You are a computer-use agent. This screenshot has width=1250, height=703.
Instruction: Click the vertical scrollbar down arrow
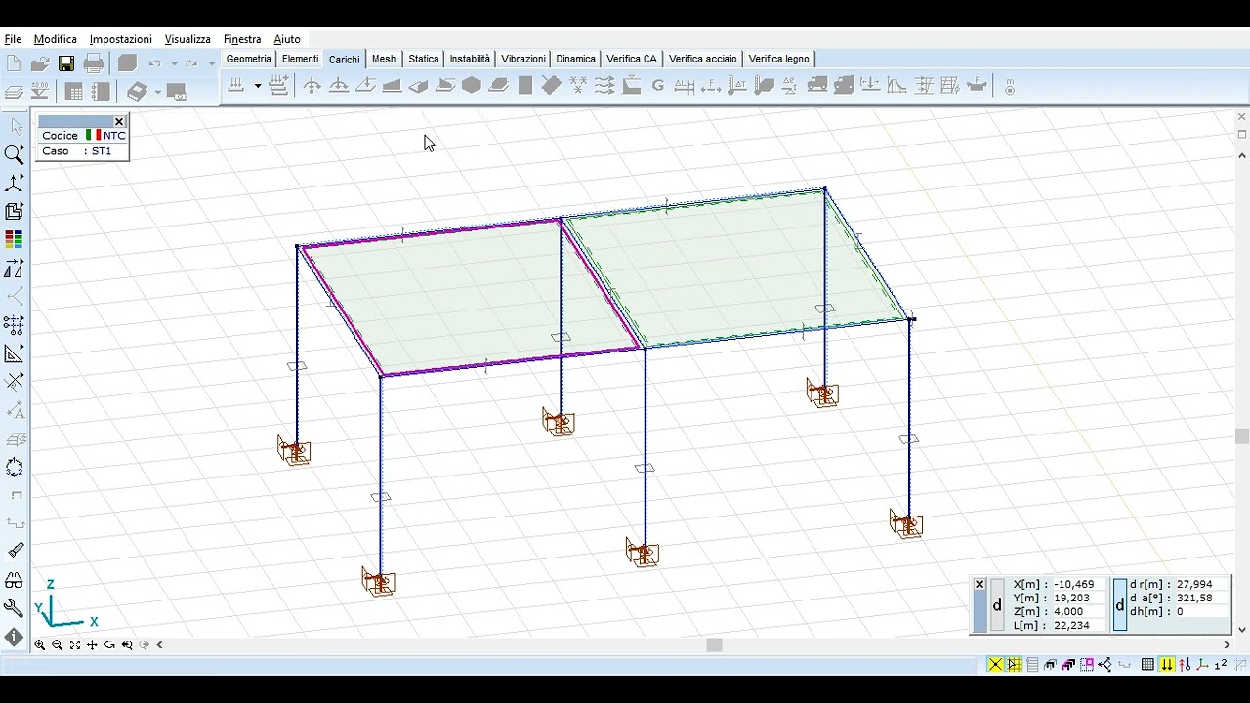click(x=1242, y=630)
